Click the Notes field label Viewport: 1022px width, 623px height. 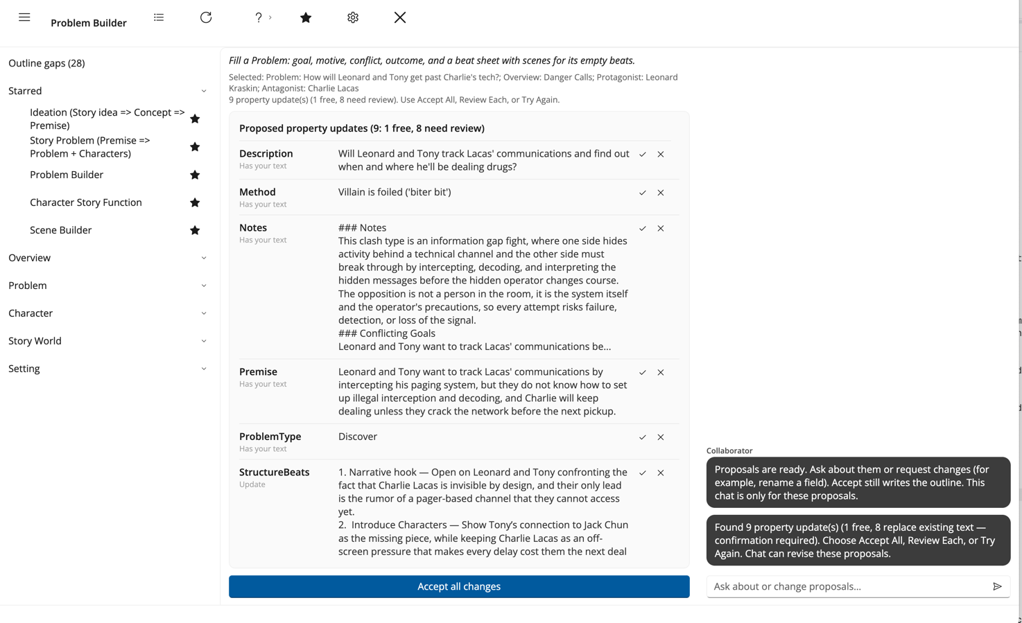[x=253, y=227]
